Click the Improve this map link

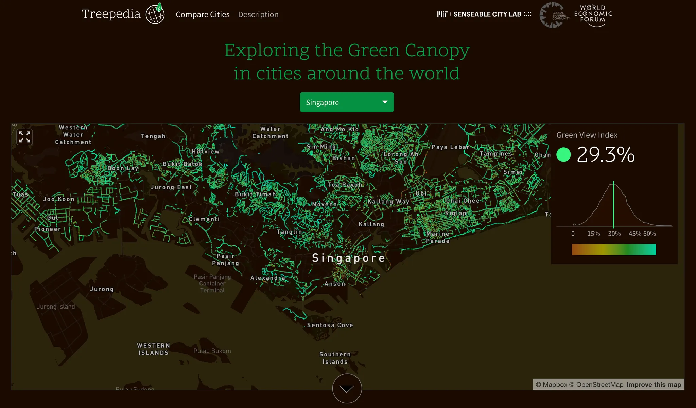tap(654, 385)
